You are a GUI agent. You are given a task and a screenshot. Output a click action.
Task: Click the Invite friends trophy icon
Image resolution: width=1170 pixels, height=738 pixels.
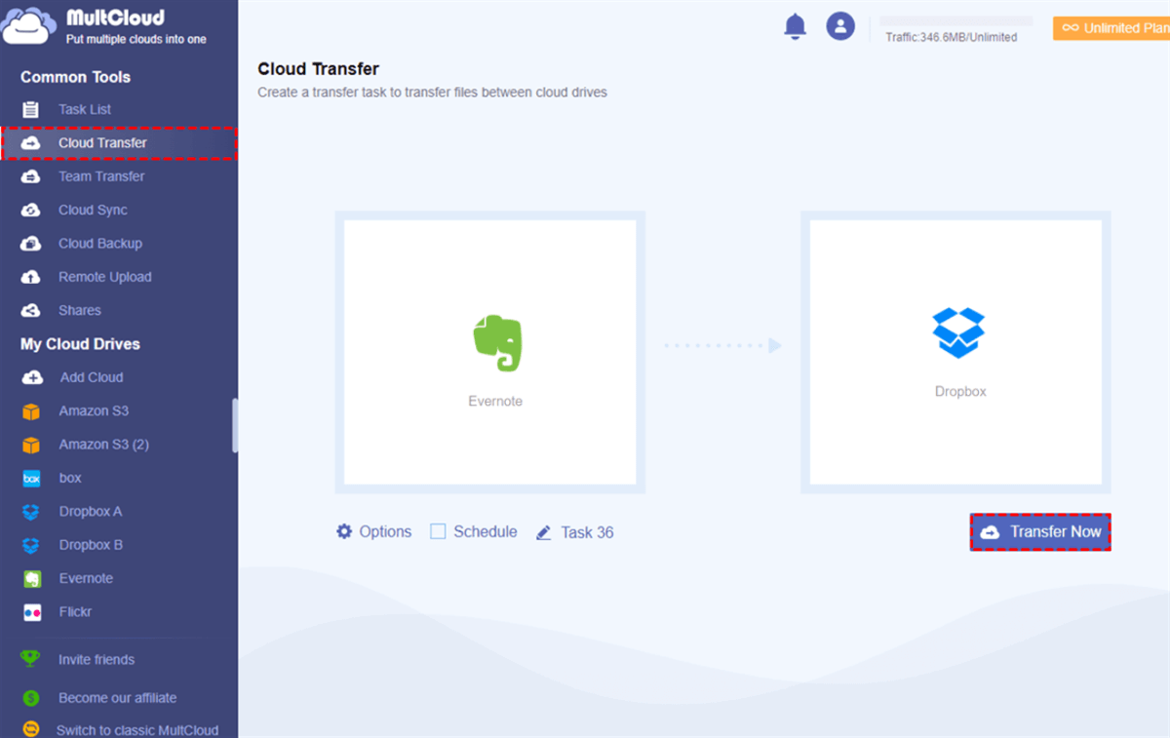30,659
